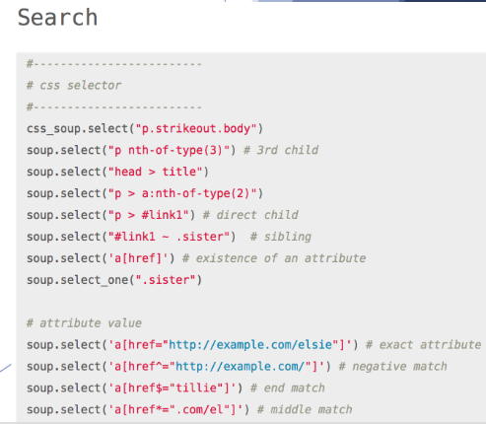Click the "p > a:nth-of-type(2)" line

pos(145,193)
